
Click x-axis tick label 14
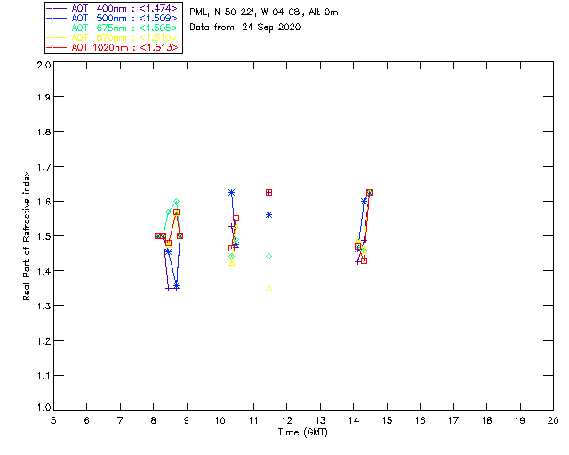[x=354, y=421]
